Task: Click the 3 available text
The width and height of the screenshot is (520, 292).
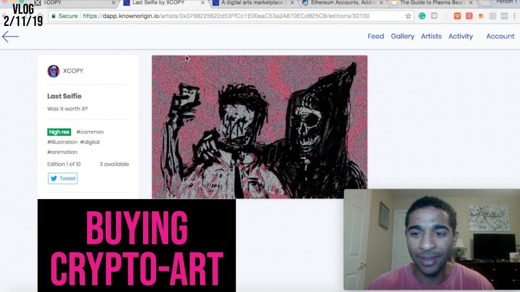Action: 114,164
